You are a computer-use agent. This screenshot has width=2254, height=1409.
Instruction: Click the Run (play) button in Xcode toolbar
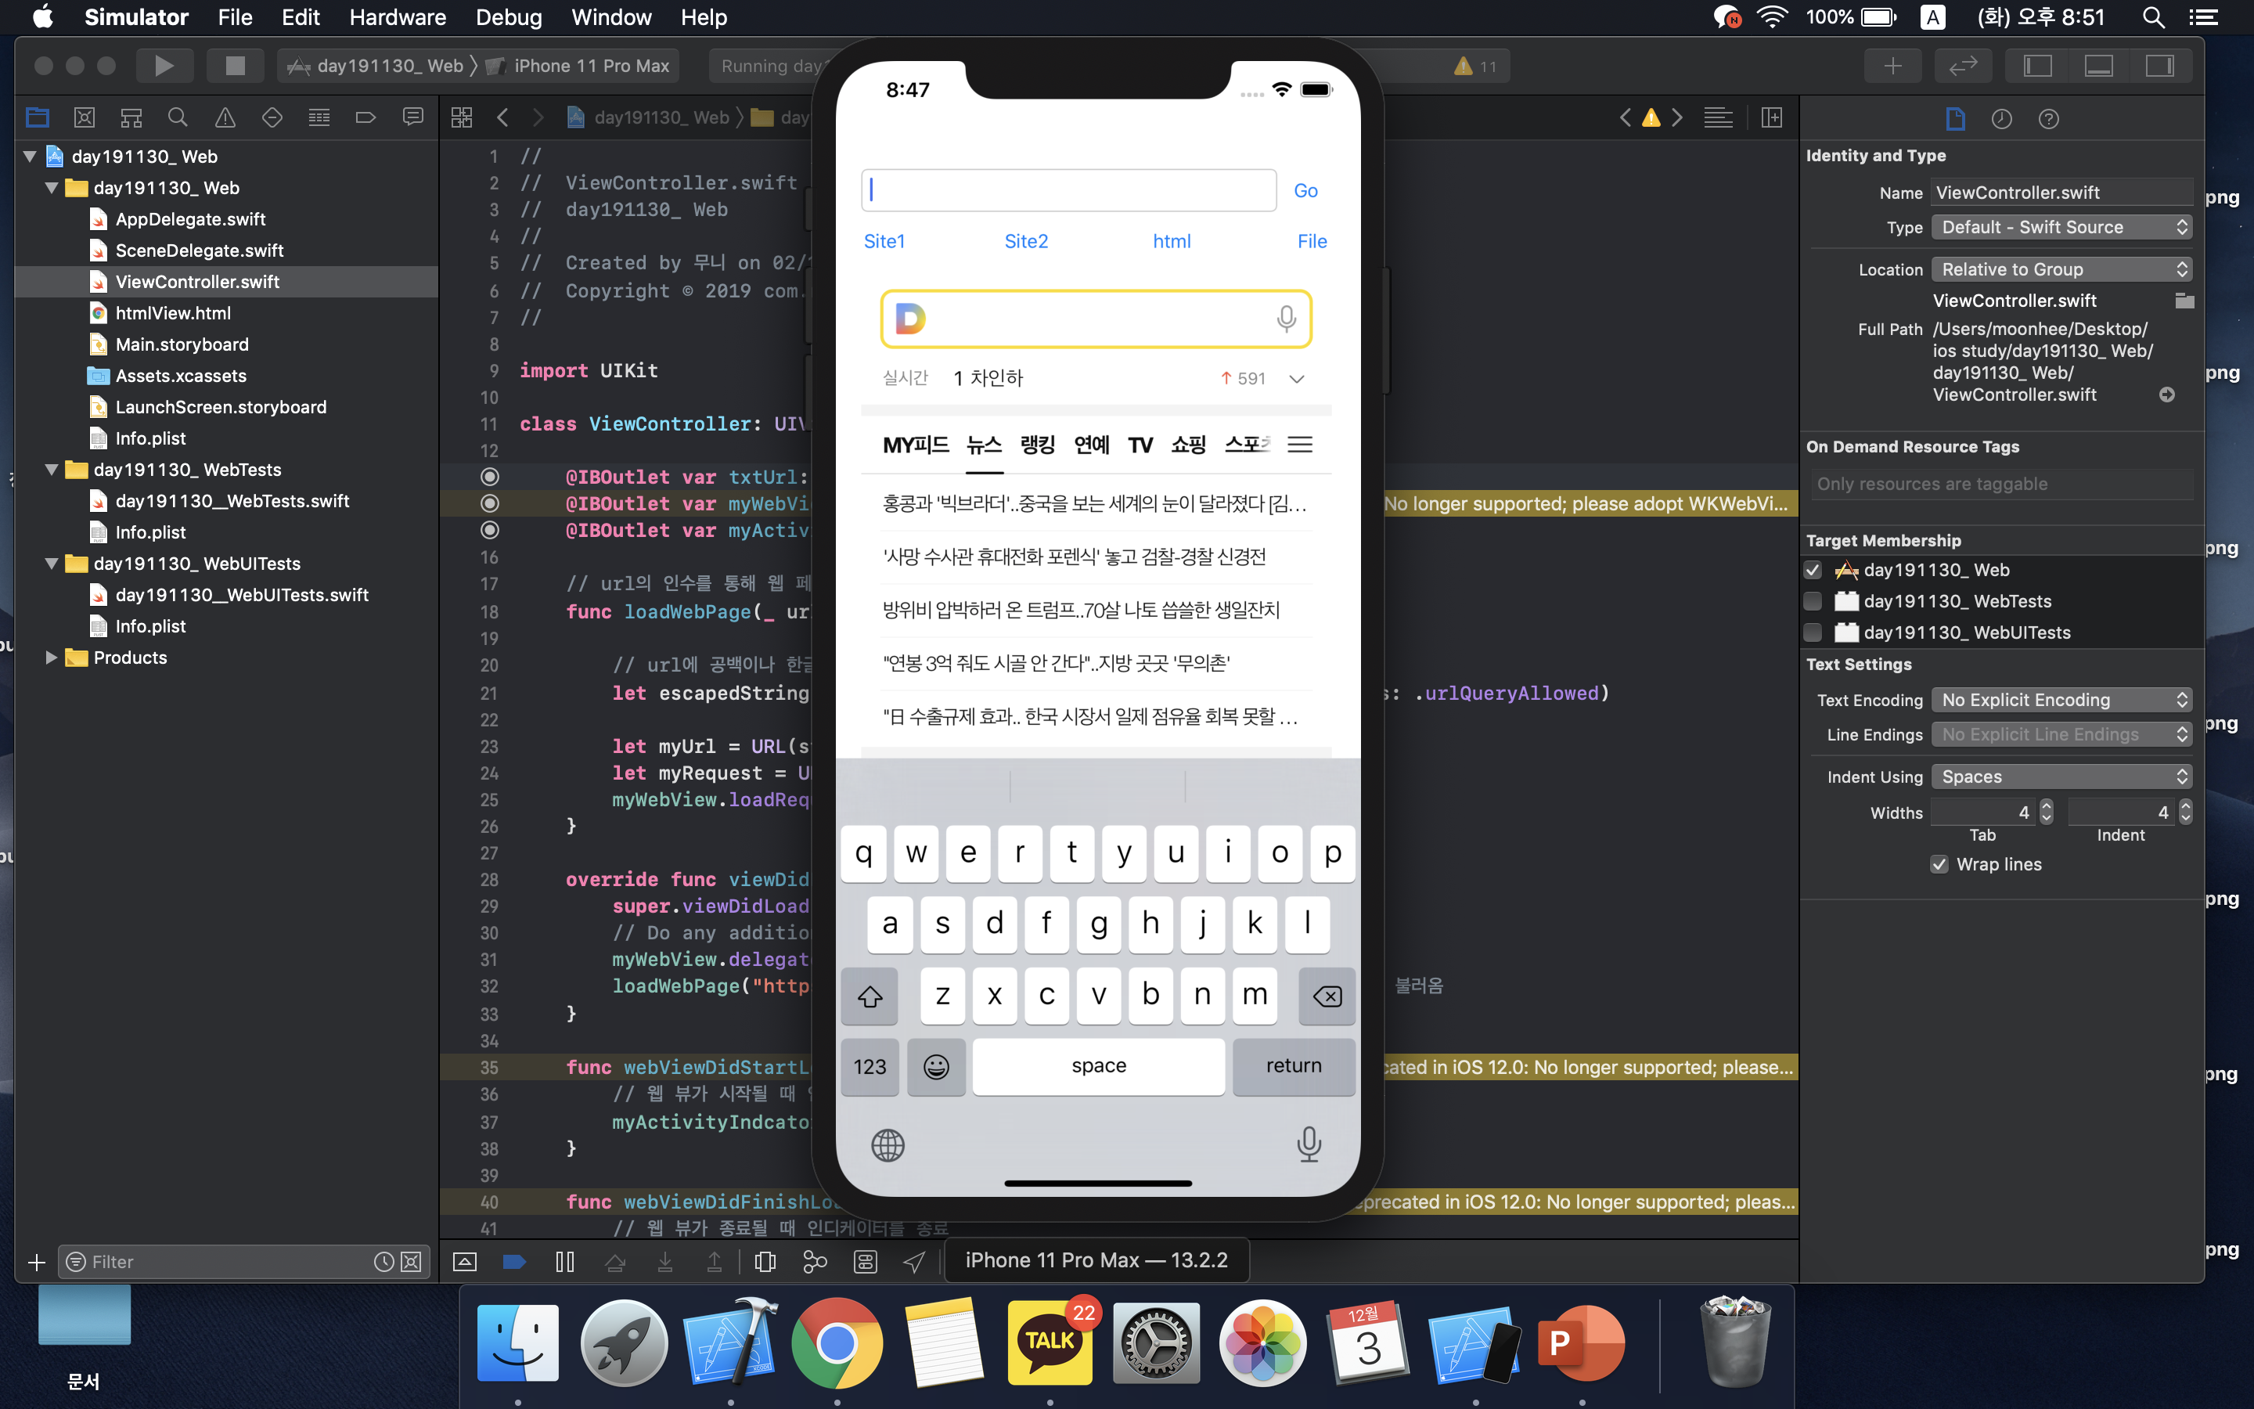(x=164, y=65)
